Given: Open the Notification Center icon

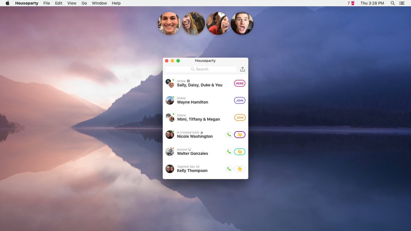Looking at the screenshot, I should point(402,3).
